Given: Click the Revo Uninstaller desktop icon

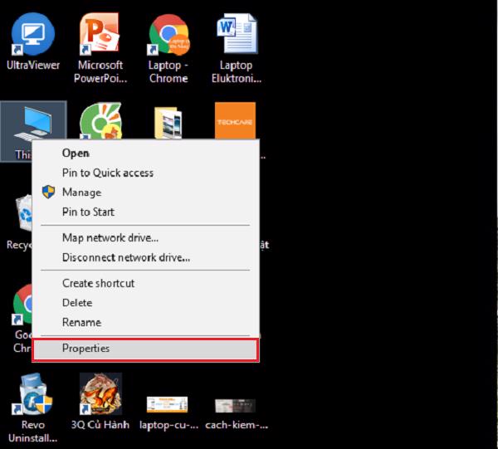Looking at the screenshot, I should 33,394.
